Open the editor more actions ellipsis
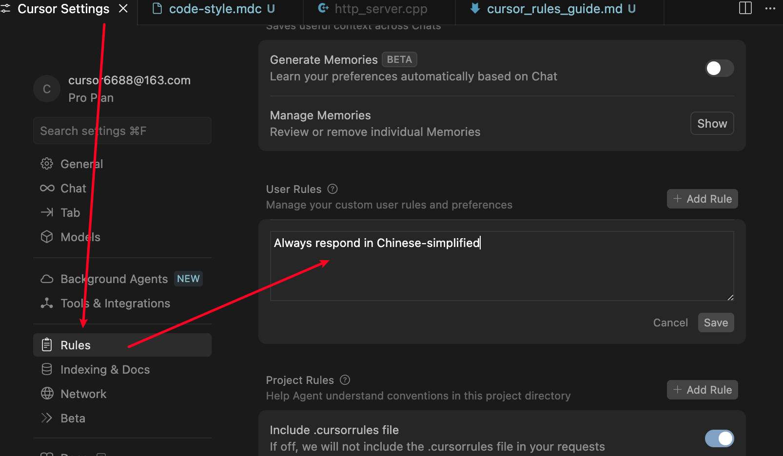Image resolution: width=783 pixels, height=456 pixels. click(770, 8)
